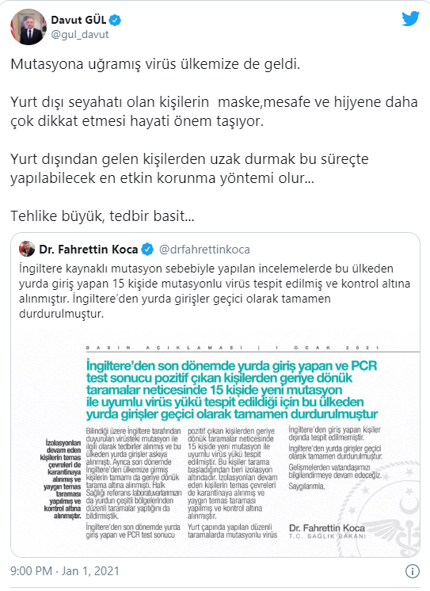Click the teal press release headline
430x591 pixels.
tap(232, 390)
